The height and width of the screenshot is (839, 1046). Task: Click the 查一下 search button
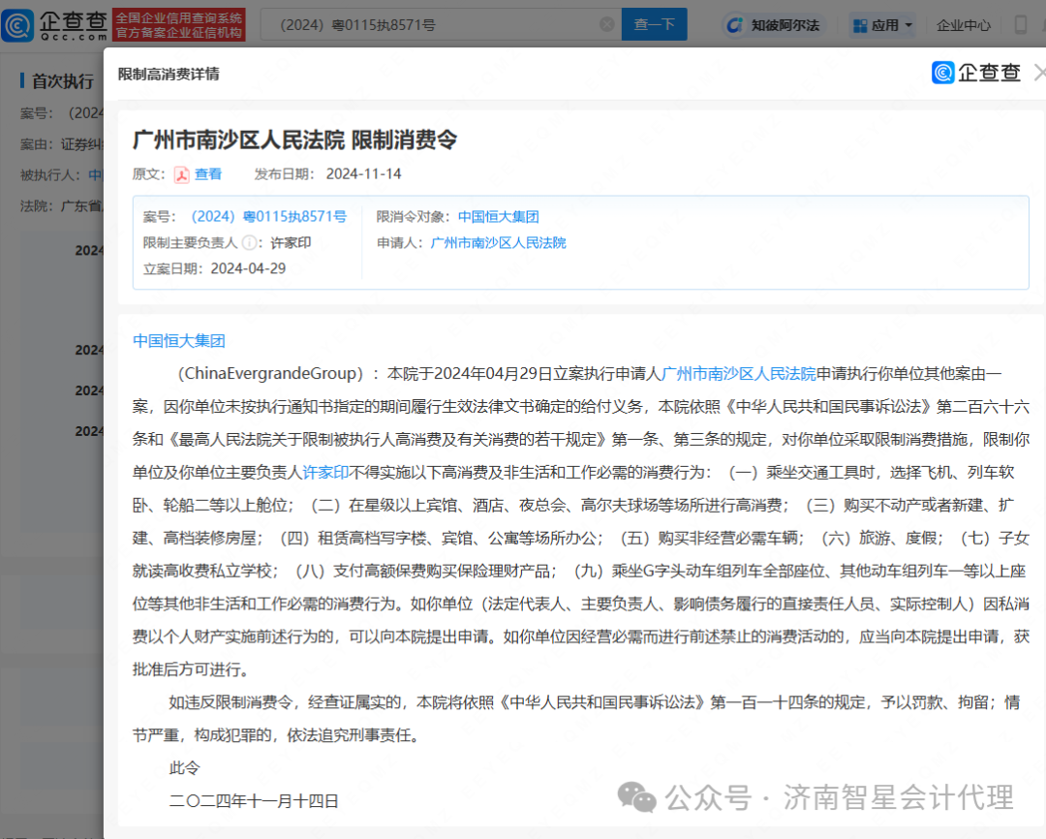coord(654,24)
